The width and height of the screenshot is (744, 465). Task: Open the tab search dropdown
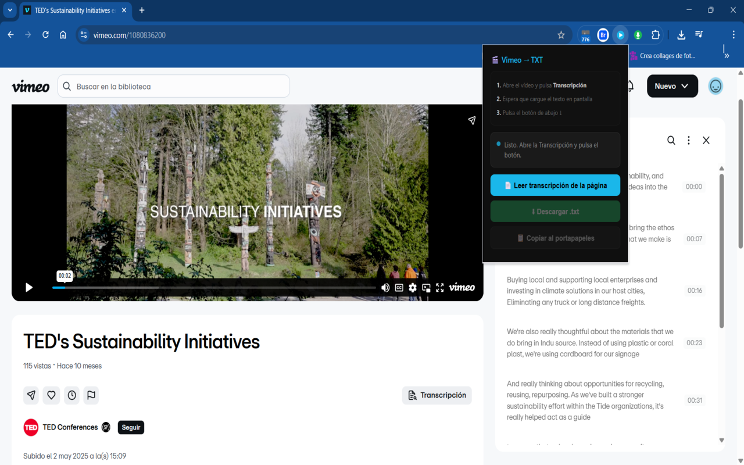click(10, 10)
